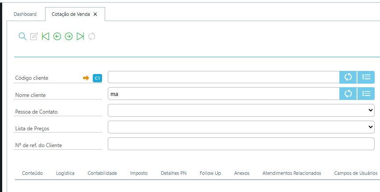This screenshot has width=380, height=192.
Task: Close the Cotação de Venda tab
Action: [95, 14]
